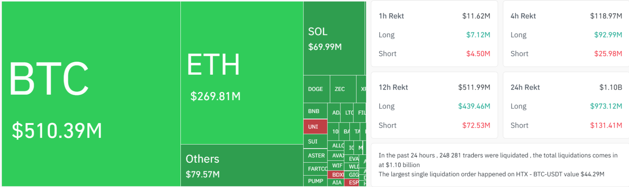Select the 12h Rekt card title
The height and width of the screenshot is (187, 629).
tap(393, 88)
